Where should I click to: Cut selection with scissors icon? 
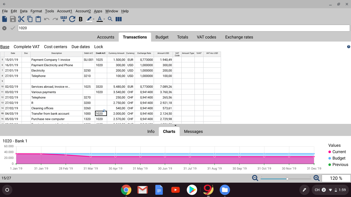coord(21,19)
